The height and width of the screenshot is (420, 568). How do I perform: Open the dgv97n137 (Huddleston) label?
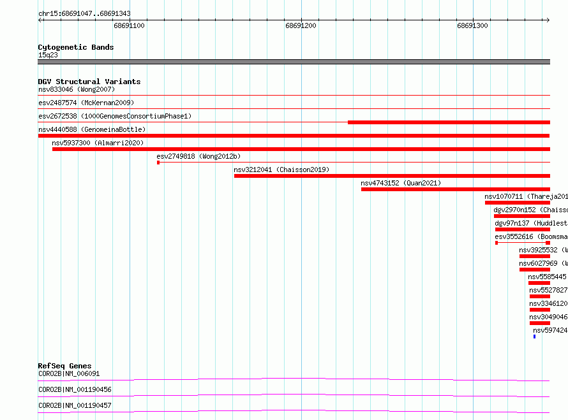tap(531, 223)
